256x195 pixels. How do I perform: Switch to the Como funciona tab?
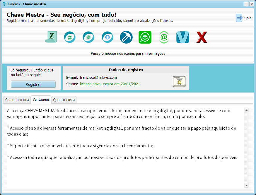point(17,100)
